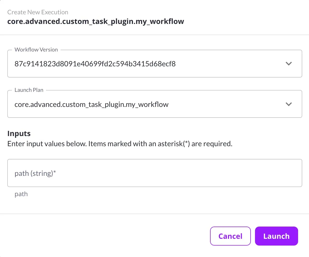Viewport: 309px width, 257px height.
Task: Select the workflow name core.advanced.custom_task_plugin.my_workflow
Action: pos(96,21)
